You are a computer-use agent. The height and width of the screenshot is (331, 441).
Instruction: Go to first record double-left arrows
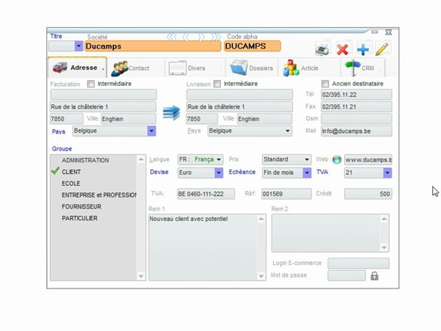171,37
